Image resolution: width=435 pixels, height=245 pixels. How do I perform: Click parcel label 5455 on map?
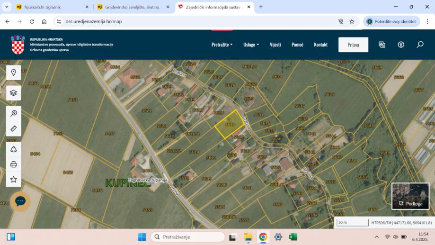point(68,172)
